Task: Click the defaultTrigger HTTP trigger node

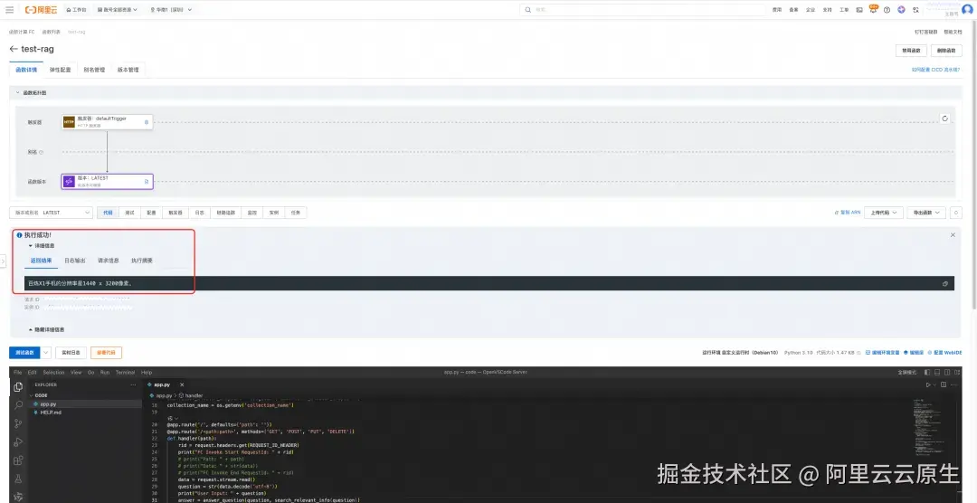Action: (x=107, y=121)
